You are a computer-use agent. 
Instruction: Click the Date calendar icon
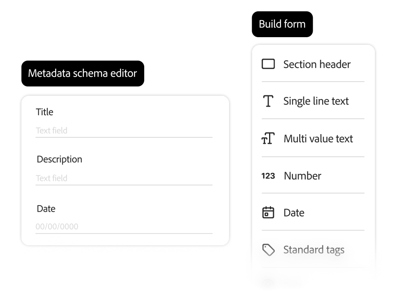(x=268, y=213)
